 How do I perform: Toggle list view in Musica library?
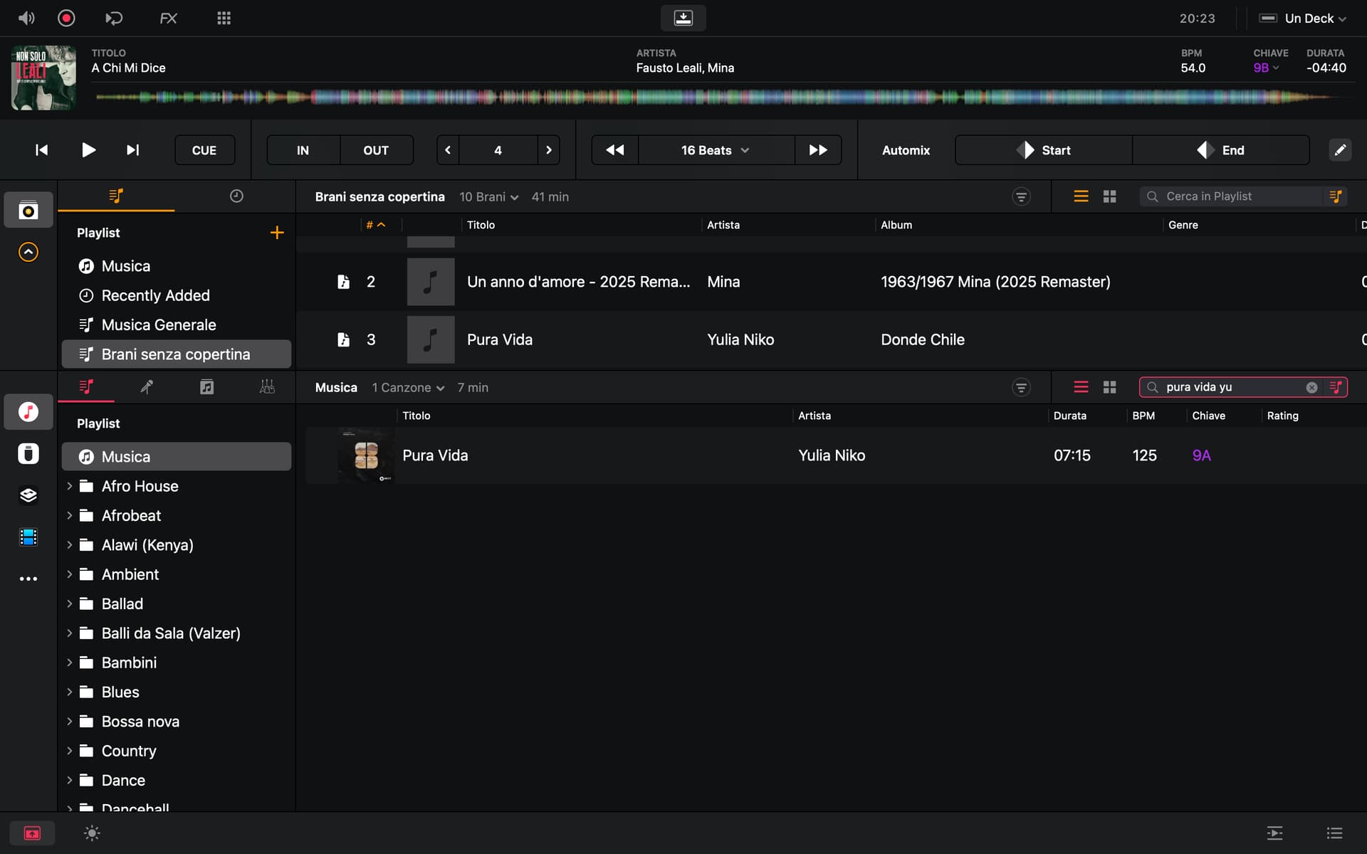tap(1081, 387)
